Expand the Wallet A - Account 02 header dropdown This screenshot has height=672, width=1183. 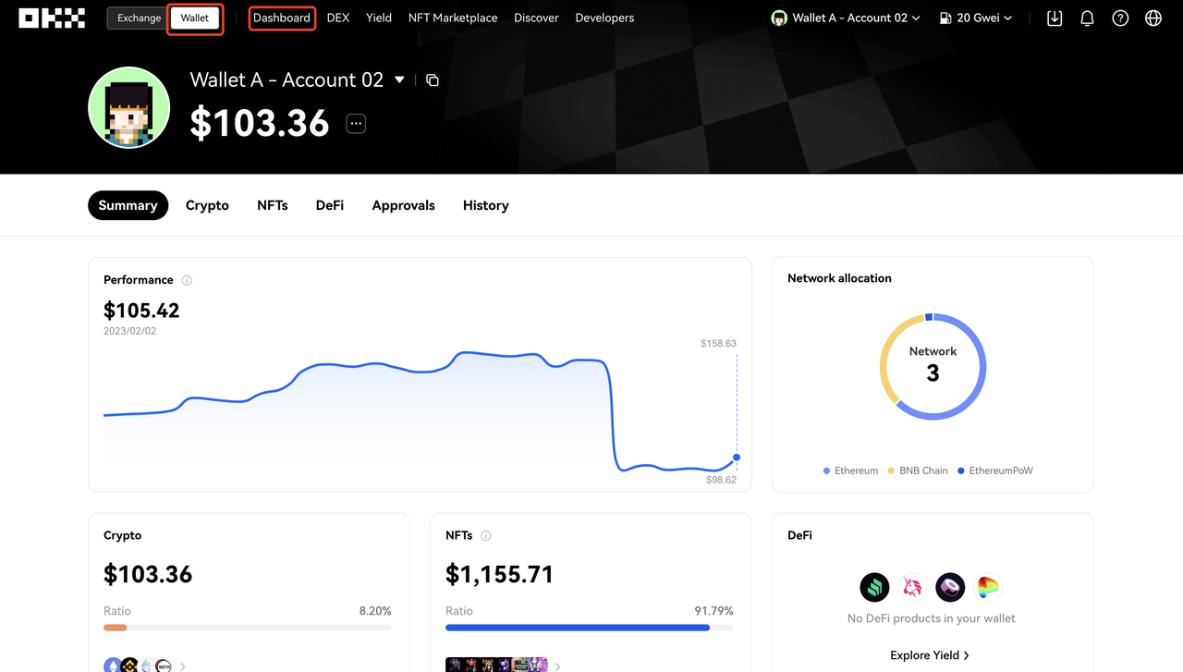tap(847, 18)
